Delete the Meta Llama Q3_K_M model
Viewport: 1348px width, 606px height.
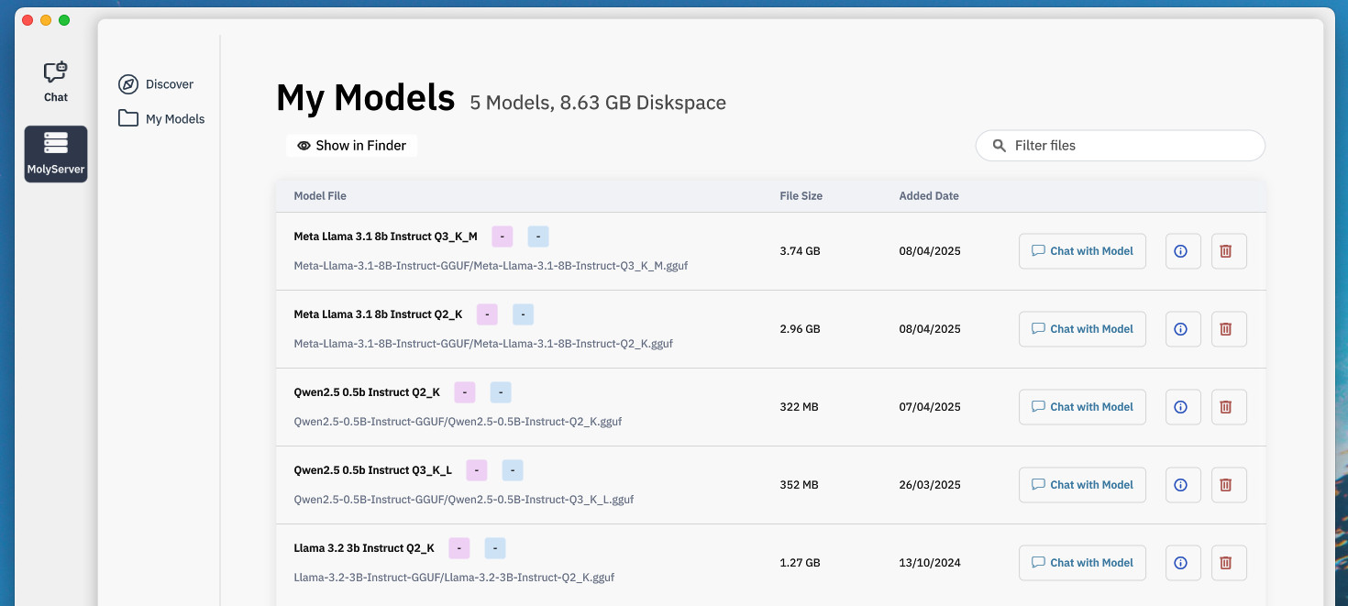pyautogui.click(x=1228, y=251)
